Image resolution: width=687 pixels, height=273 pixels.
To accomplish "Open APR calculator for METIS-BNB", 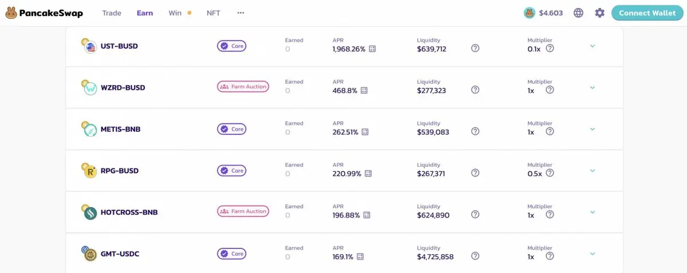I will click(x=365, y=132).
